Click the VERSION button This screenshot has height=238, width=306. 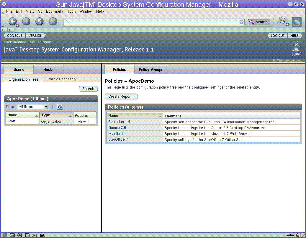(x=35, y=36)
